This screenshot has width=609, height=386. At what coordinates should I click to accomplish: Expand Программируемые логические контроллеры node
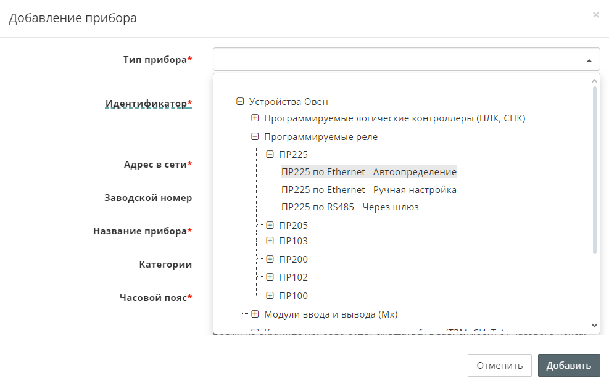tap(255, 118)
